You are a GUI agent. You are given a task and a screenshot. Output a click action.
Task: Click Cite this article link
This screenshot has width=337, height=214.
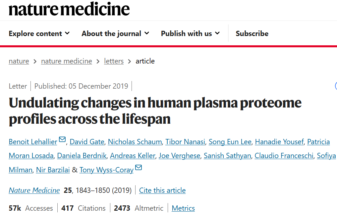162,191
